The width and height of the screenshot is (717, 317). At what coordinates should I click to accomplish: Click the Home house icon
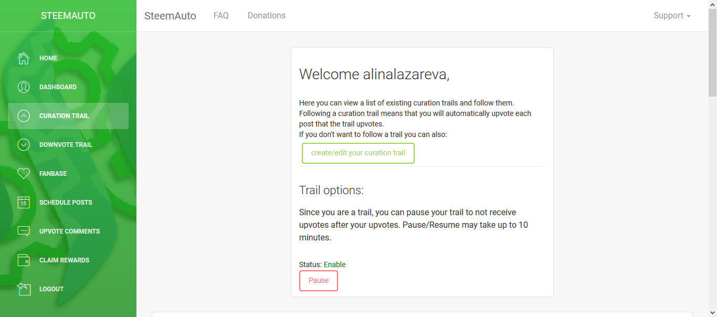click(24, 58)
